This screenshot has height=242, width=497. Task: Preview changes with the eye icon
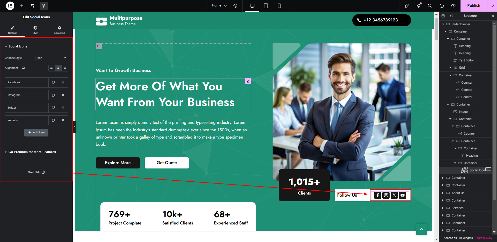pos(453,6)
